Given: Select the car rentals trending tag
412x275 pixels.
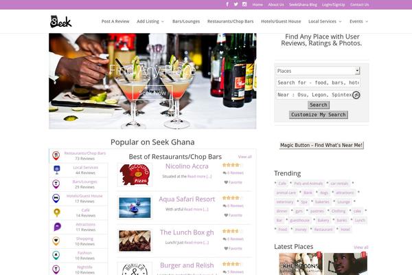Looking at the screenshot, I should 339,184.
